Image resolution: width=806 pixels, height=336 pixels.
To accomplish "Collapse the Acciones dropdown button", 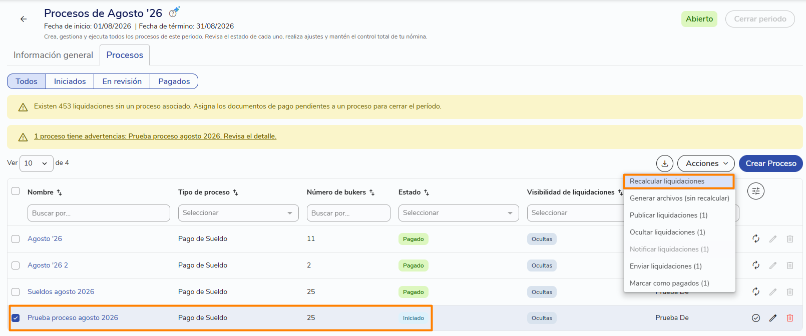I will (706, 163).
